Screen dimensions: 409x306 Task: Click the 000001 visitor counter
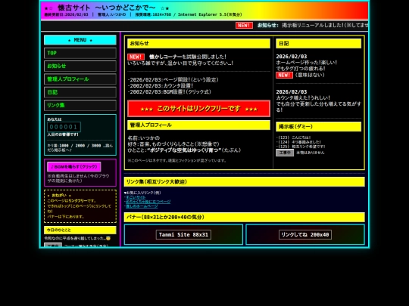pos(64,127)
